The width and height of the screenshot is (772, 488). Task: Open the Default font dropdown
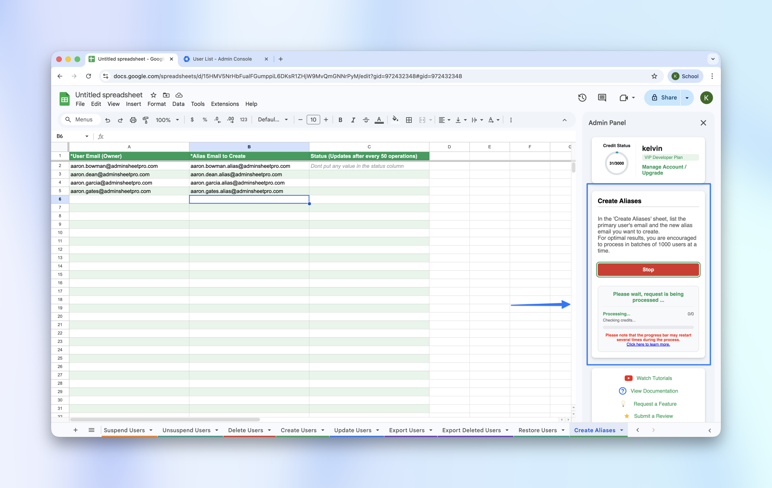pos(273,120)
